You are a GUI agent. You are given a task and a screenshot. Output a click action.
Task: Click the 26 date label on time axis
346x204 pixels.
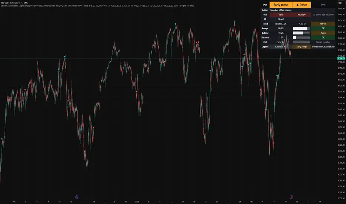pos(114,201)
